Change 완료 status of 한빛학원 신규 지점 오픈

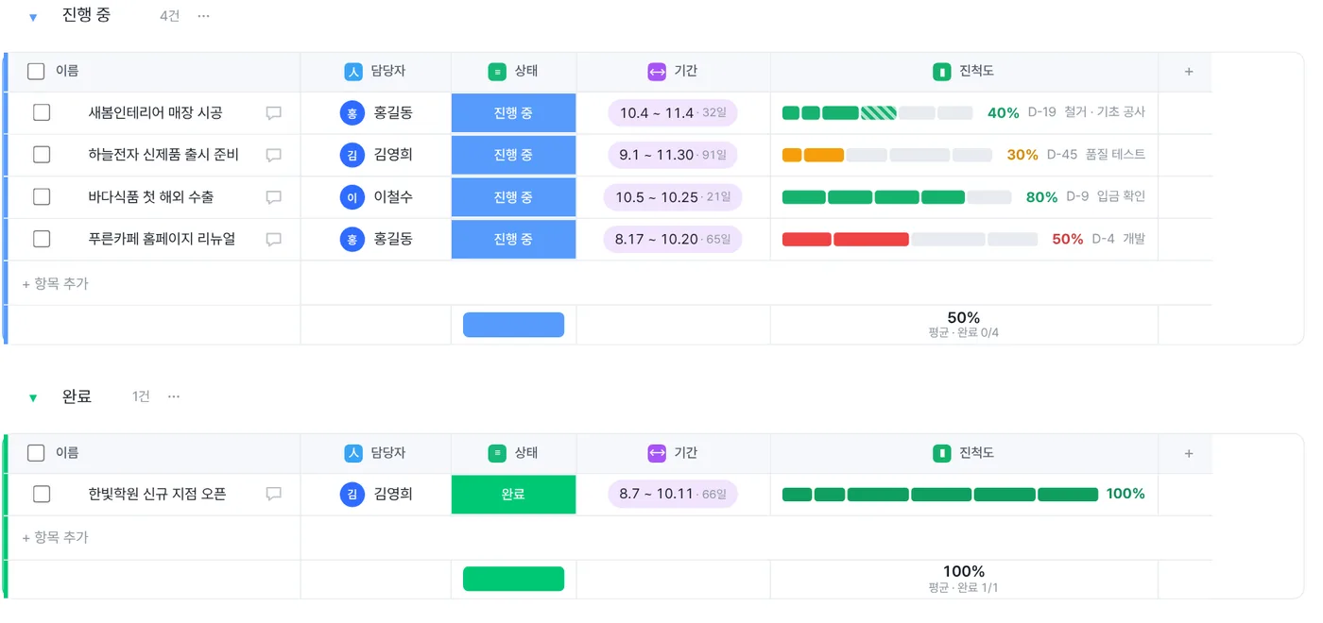pyautogui.click(x=513, y=494)
